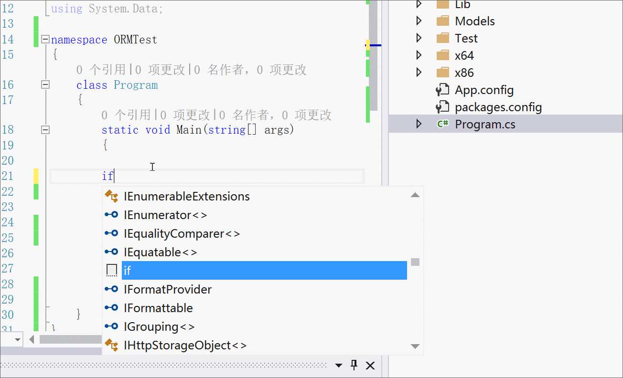
Task: Open the panel window options dropdown arrow
Action: [339, 366]
